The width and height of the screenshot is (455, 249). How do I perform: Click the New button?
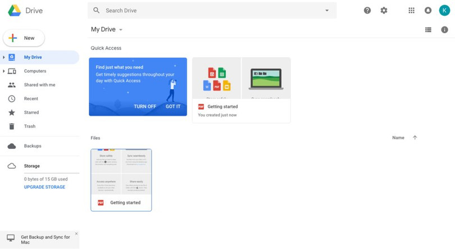24,38
